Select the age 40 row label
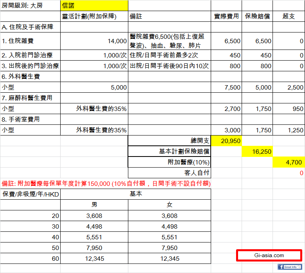305x273 pixels. click(x=30, y=237)
